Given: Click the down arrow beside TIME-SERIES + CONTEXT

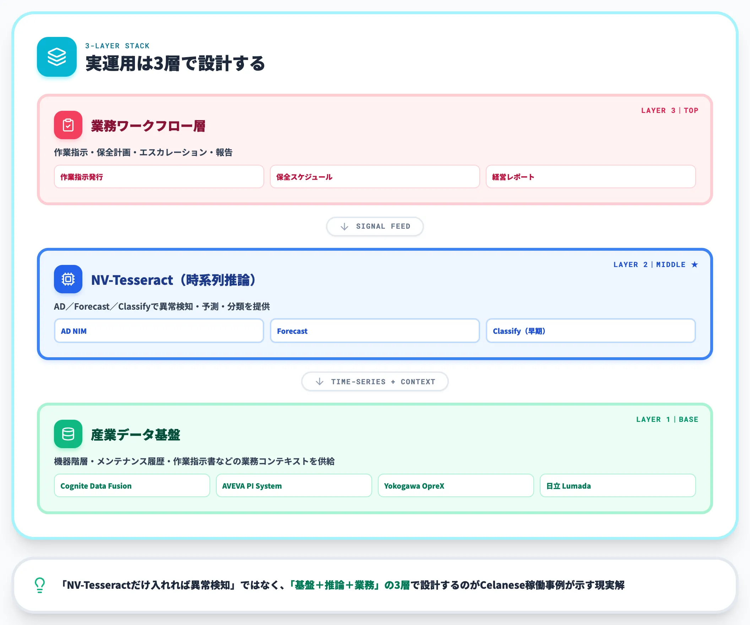Looking at the screenshot, I should (x=320, y=382).
